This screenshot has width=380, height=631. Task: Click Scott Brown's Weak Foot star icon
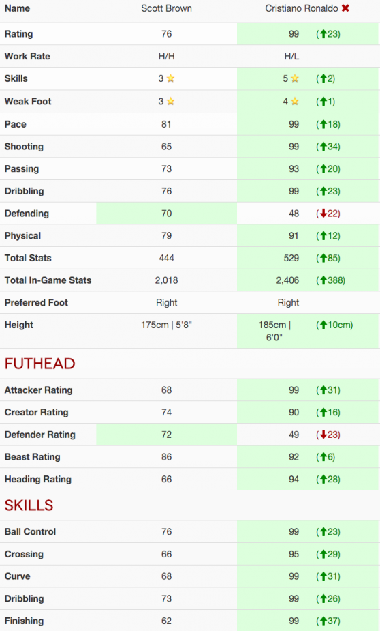171,102
